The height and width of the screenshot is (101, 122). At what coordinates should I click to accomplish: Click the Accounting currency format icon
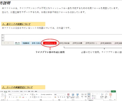[x=55, y=97]
